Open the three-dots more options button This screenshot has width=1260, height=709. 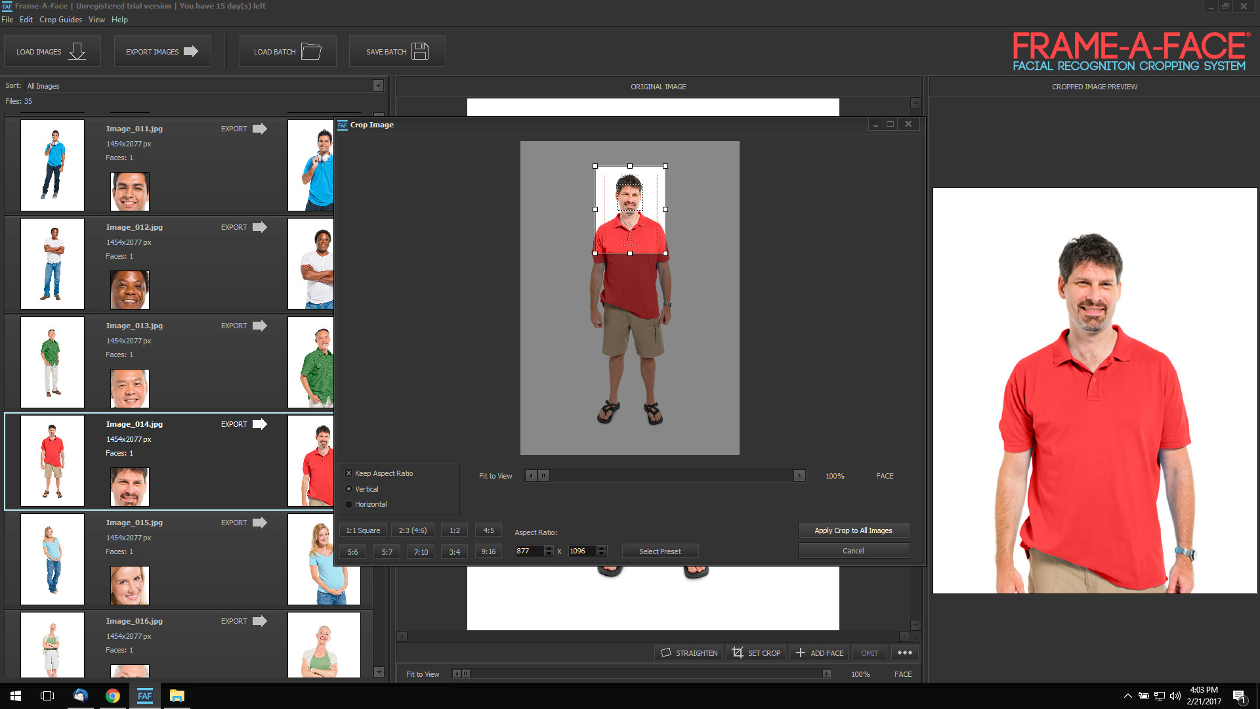pos(904,653)
